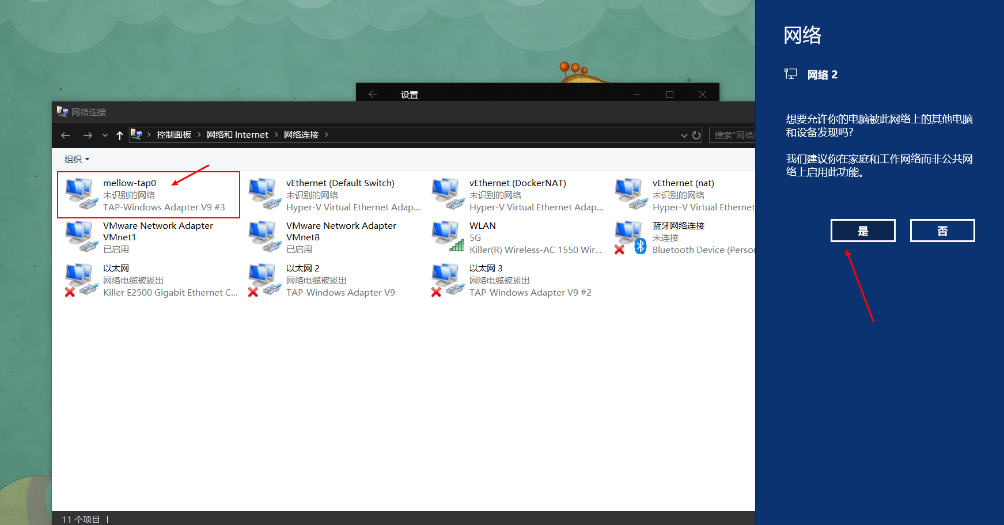Select the 以太网 2 adapter icon
The height and width of the screenshot is (525, 1004).
point(264,280)
